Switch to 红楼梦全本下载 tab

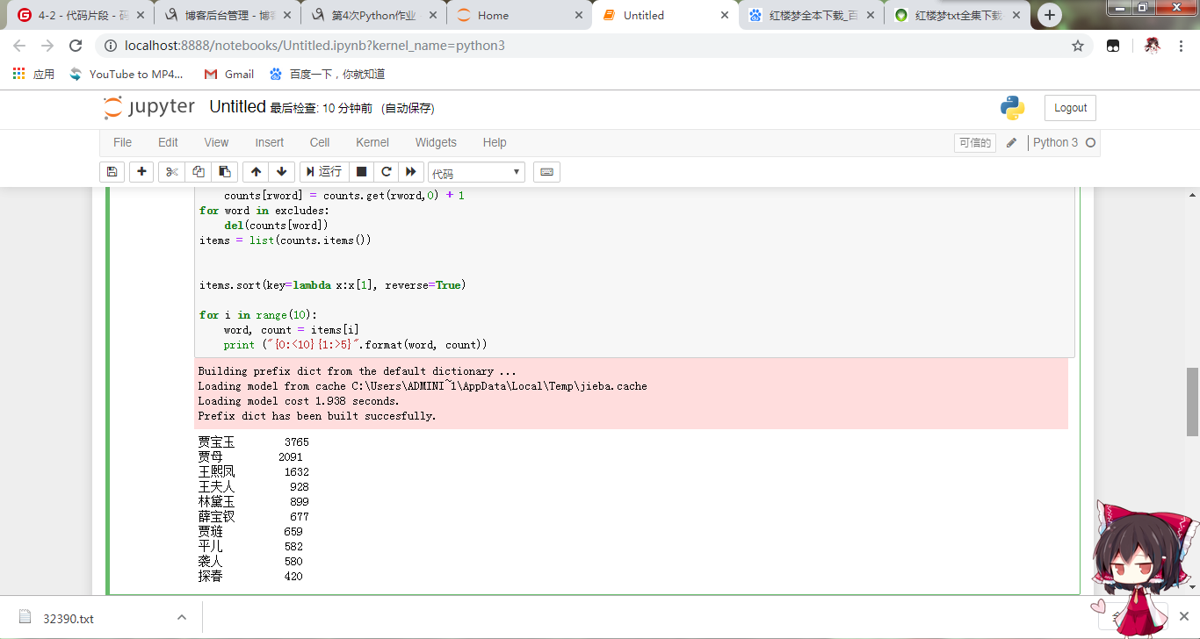point(811,15)
